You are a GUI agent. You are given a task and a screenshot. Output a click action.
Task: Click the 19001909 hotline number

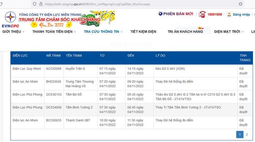click(x=215, y=15)
